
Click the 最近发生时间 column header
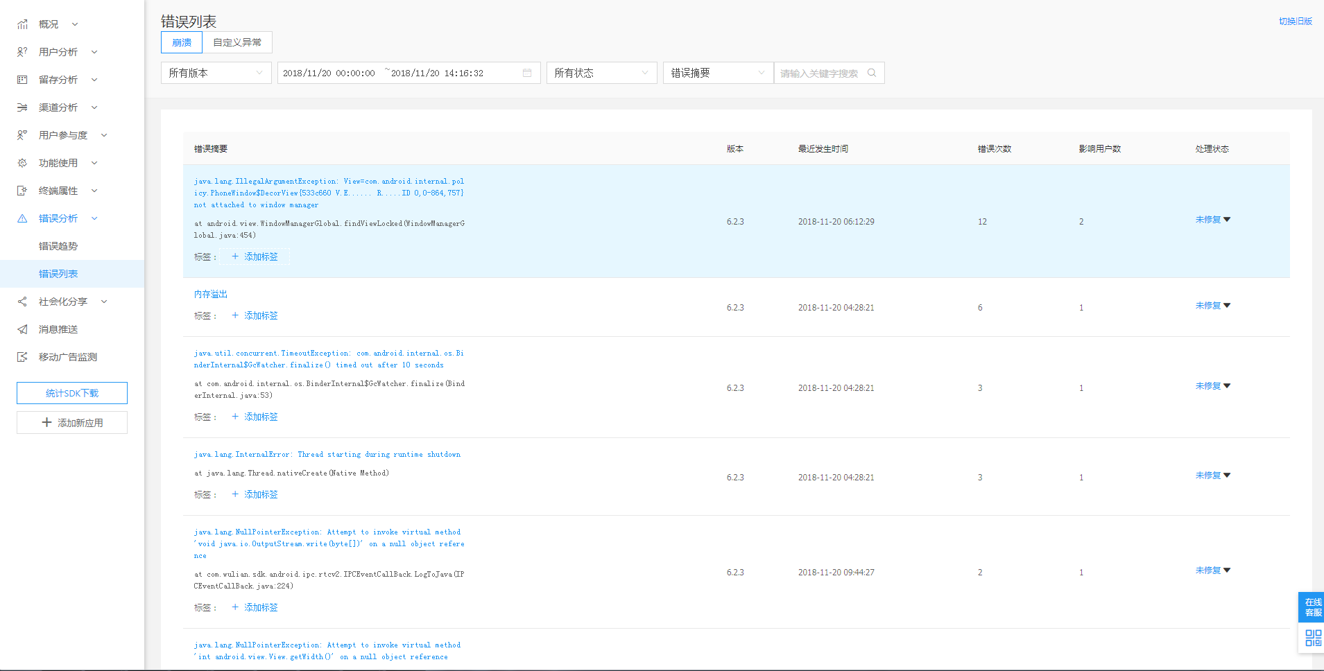[823, 149]
